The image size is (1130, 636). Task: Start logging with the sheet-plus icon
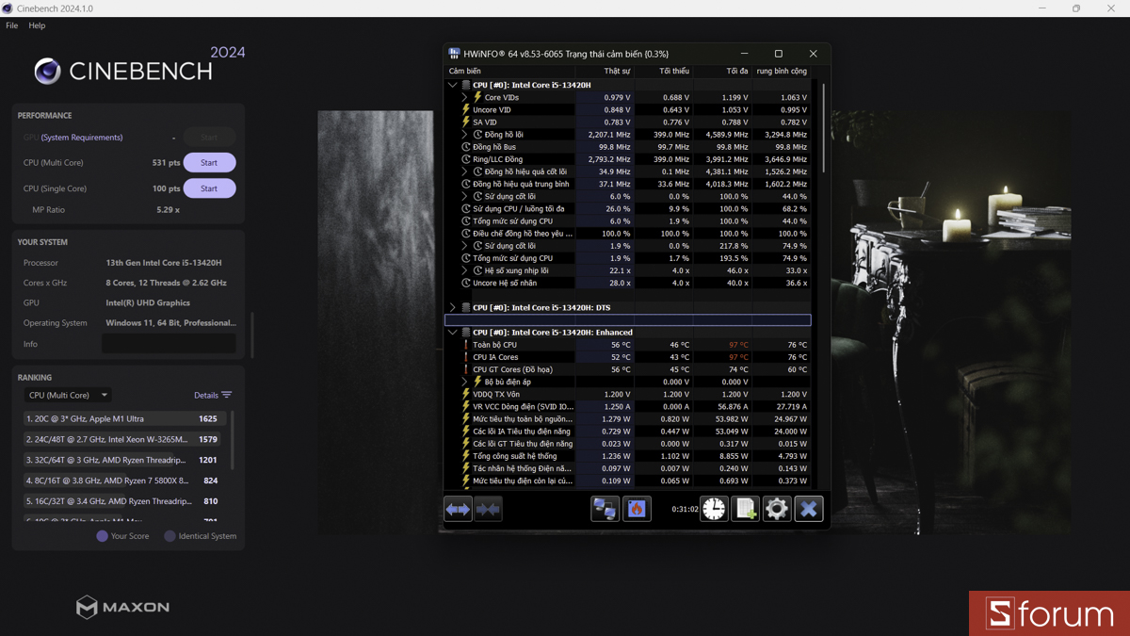[746, 509]
